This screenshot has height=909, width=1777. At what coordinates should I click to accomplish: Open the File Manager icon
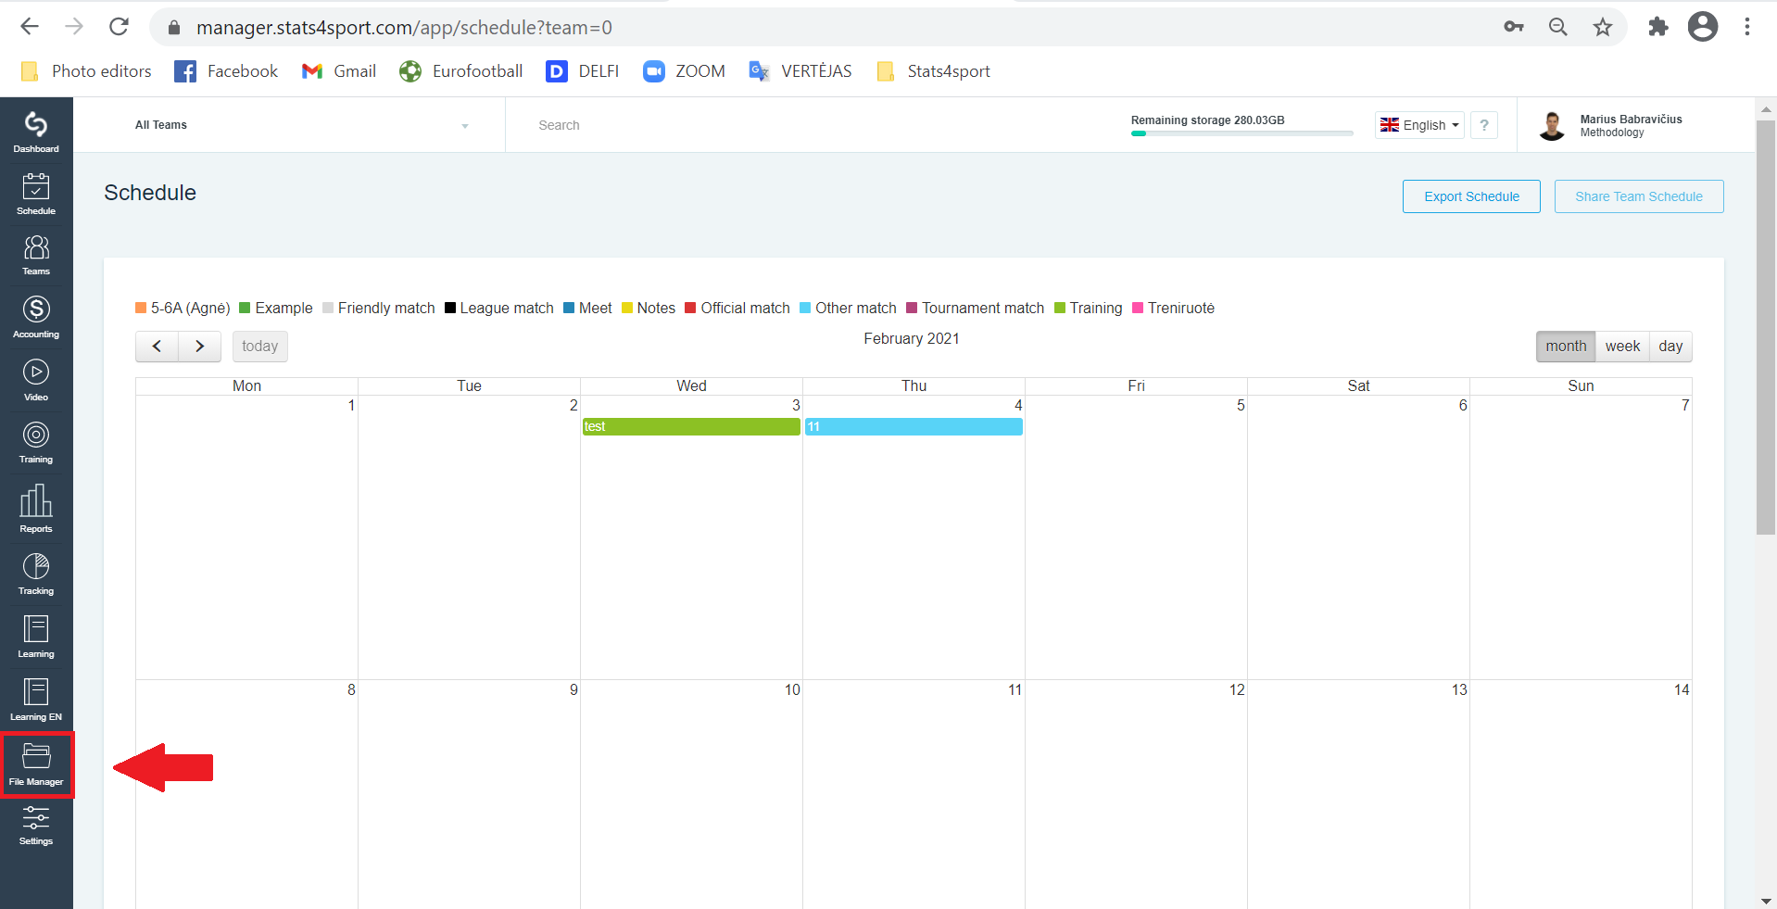point(36,765)
